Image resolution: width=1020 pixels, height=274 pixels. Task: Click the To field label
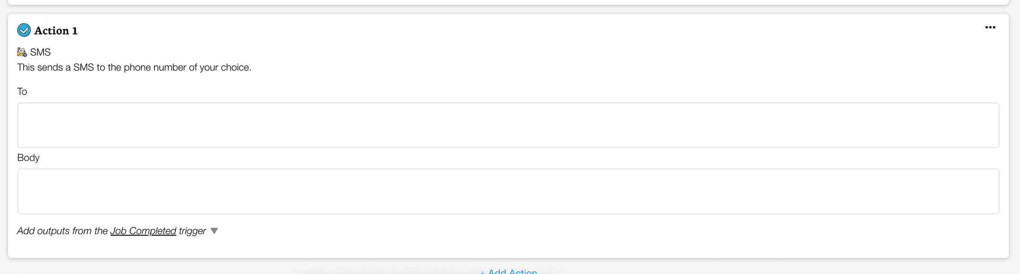click(x=22, y=92)
